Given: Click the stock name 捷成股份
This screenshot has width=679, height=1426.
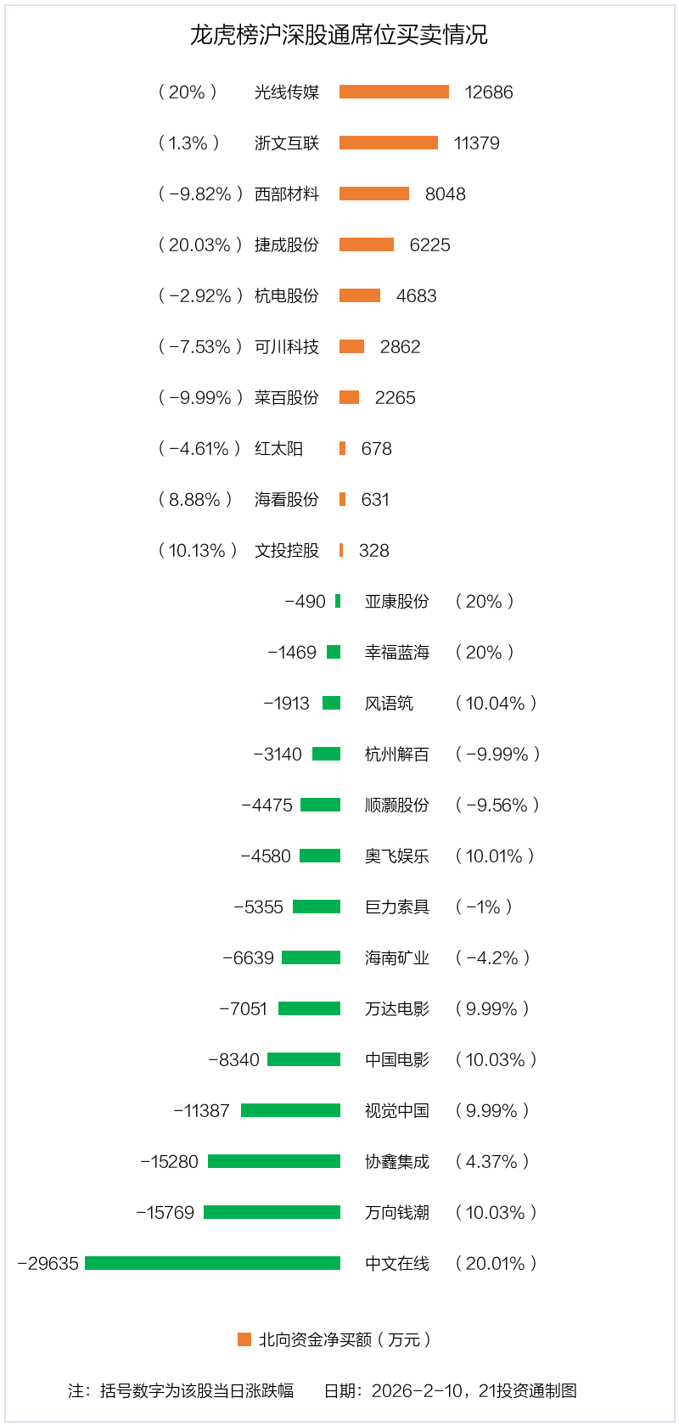Looking at the screenshot, I should pos(287,244).
